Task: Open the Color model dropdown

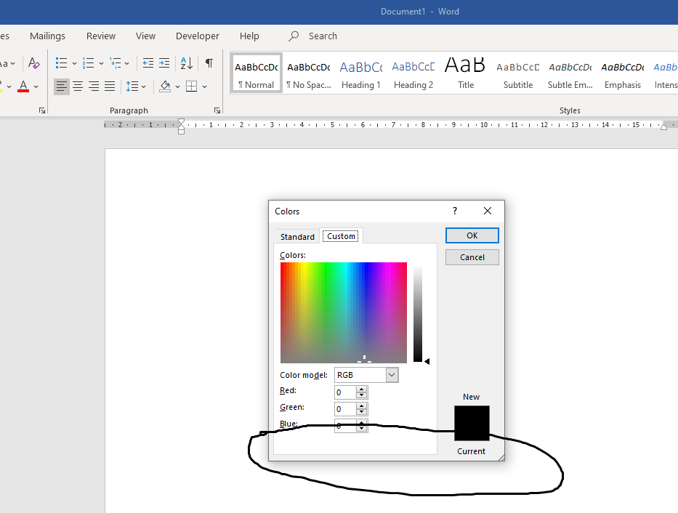Action: (392, 375)
